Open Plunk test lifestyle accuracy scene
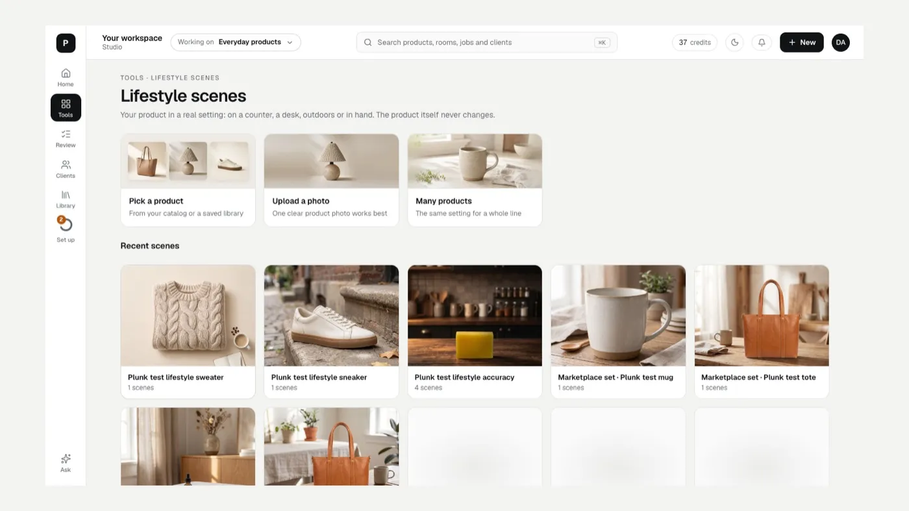The height and width of the screenshot is (511, 909). (475, 331)
